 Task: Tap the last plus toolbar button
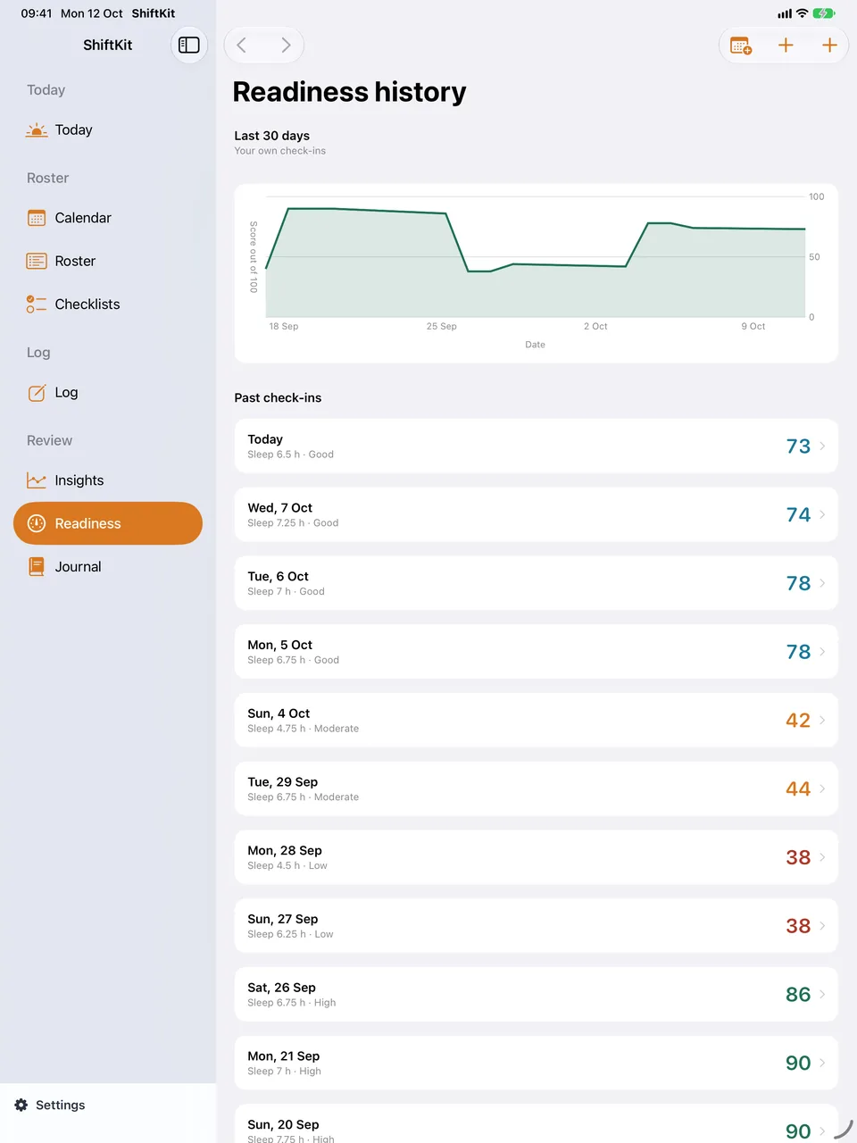coord(829,45)
